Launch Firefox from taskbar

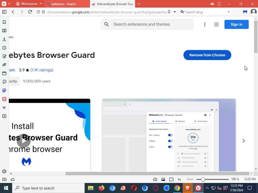coord(102,188)
